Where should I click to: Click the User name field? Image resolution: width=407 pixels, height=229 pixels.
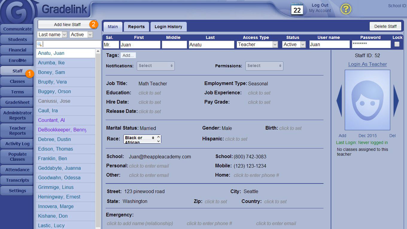pos(329,45)
